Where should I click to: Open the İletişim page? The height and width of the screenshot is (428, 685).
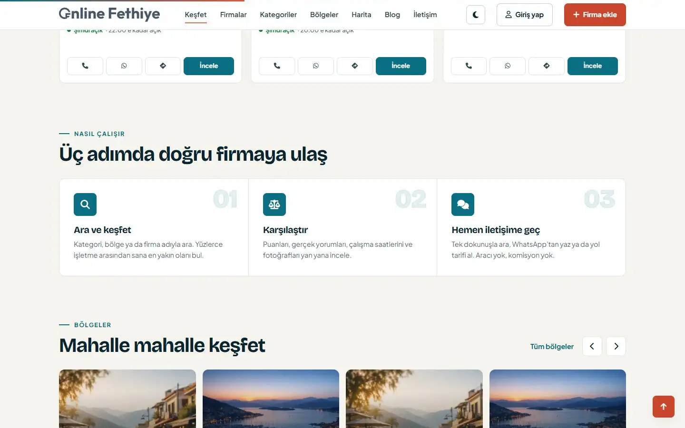click(425, 15)
